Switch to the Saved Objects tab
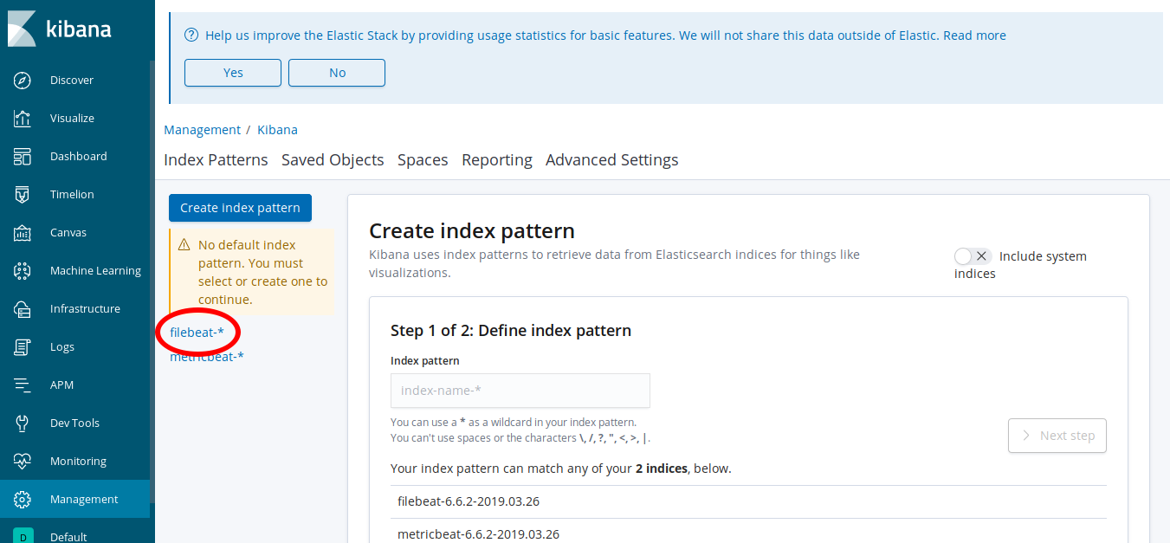 (x=333, y=159)
